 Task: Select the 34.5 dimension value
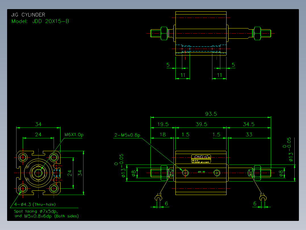click(x=249, y=124)
